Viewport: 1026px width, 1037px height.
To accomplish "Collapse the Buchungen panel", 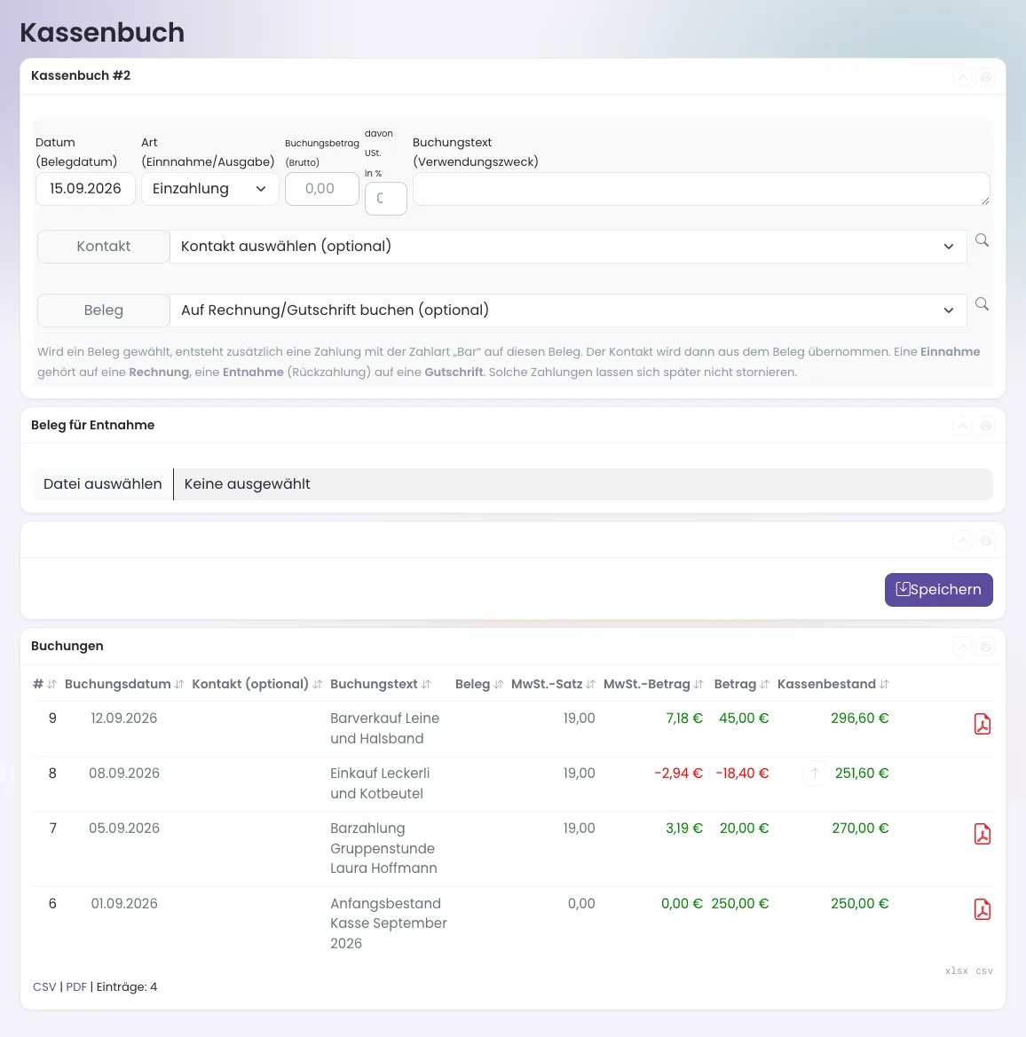I will pos(962,647).
